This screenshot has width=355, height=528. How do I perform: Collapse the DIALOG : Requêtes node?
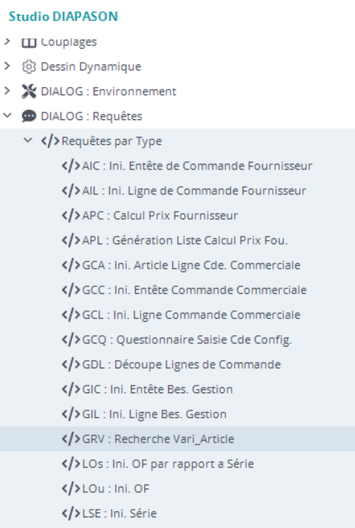pyautogui.click(x=7, y=116)
